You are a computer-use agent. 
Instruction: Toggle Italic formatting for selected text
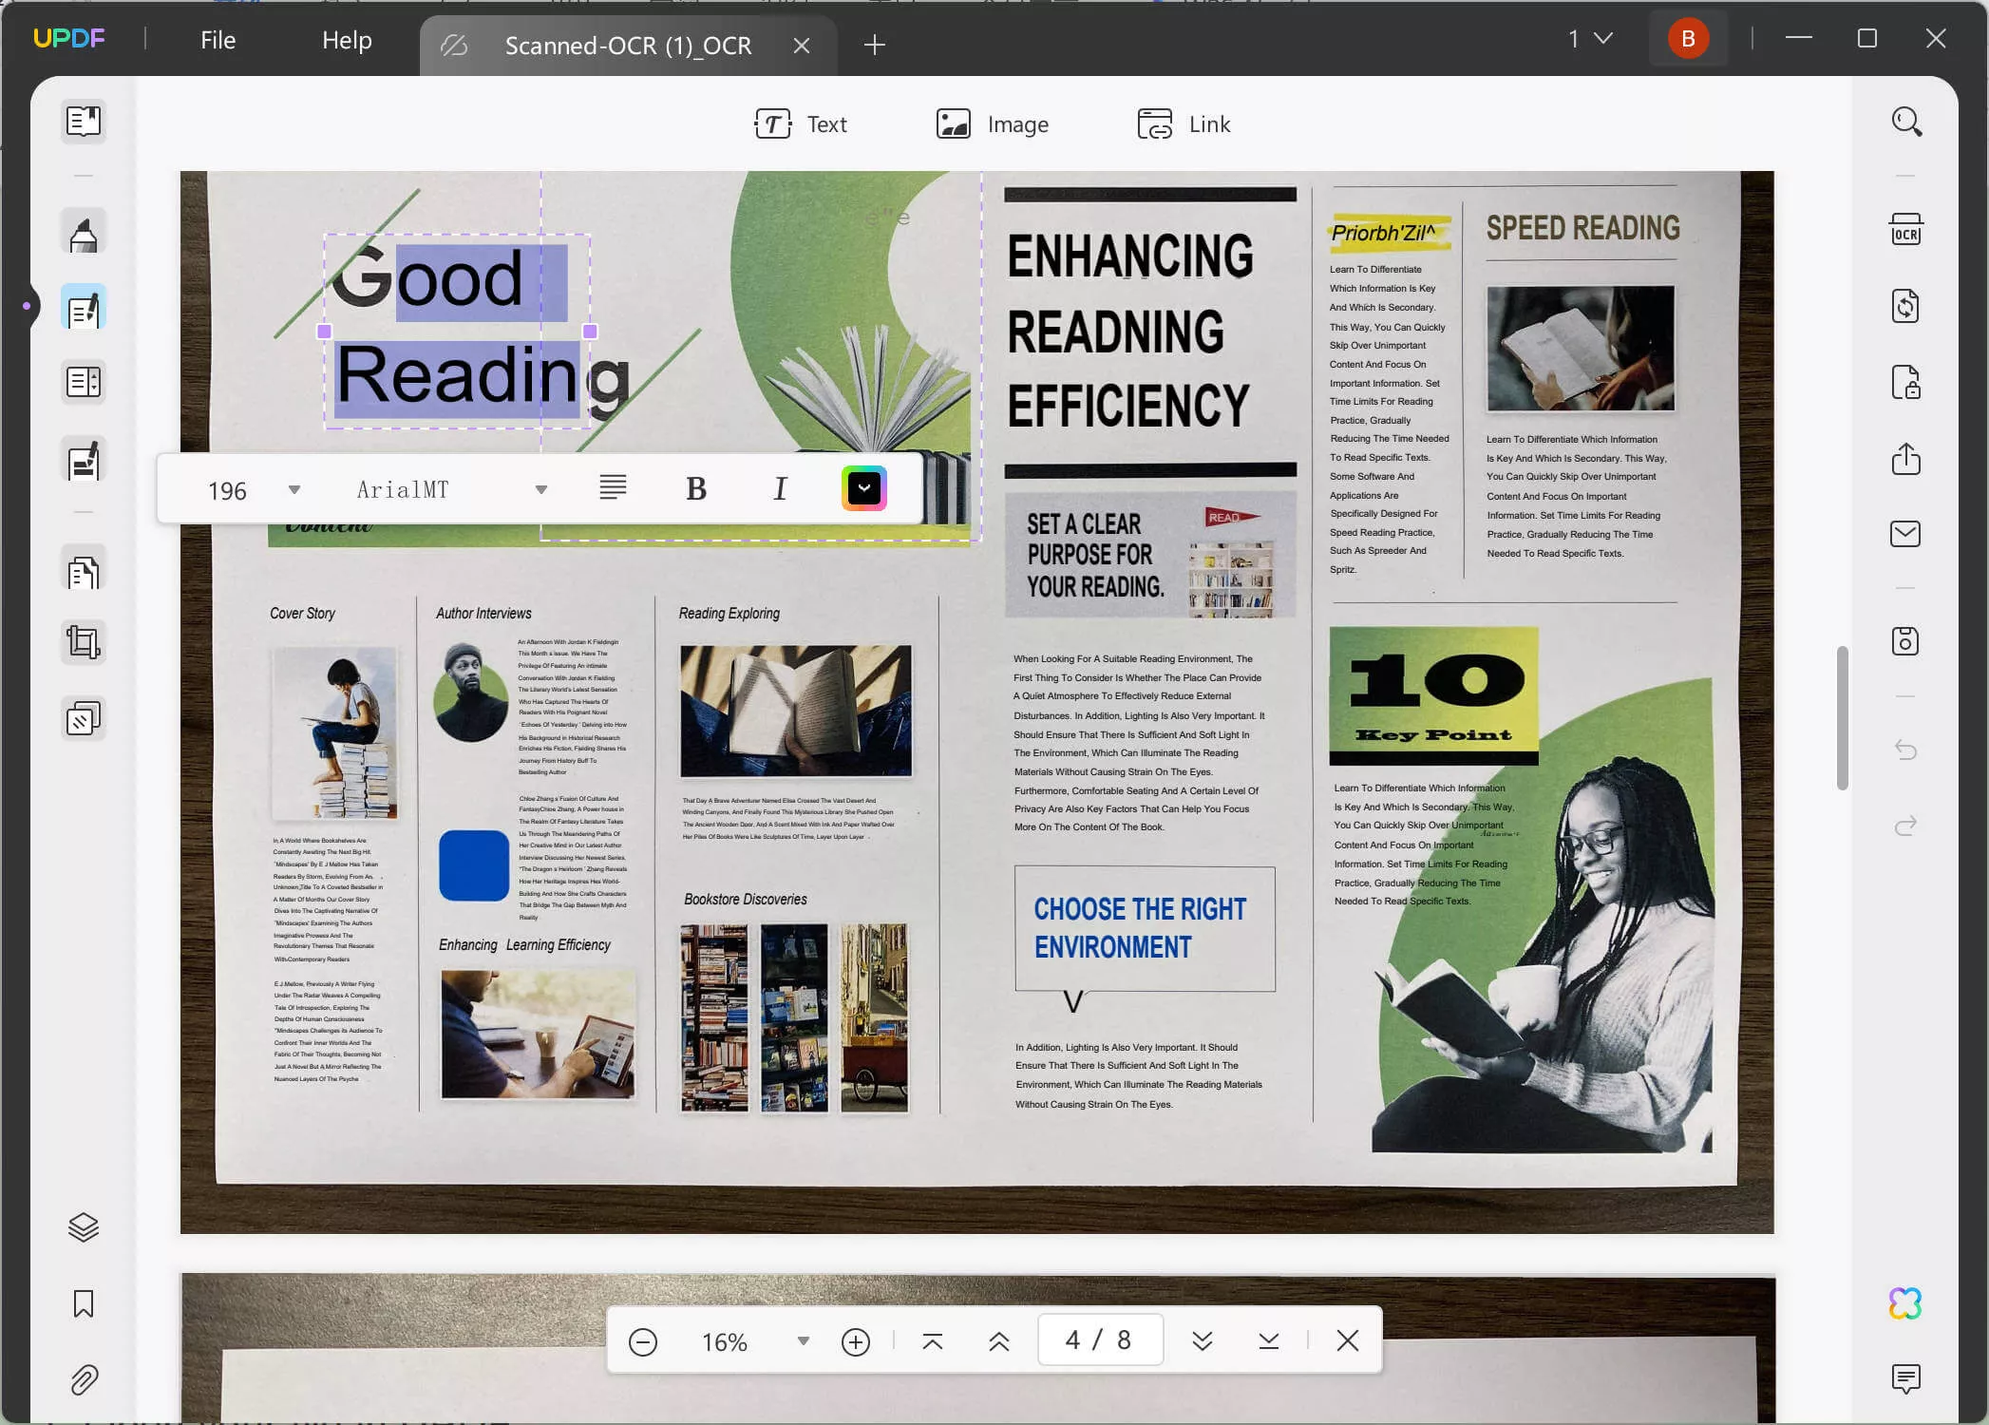pos(780,489)
